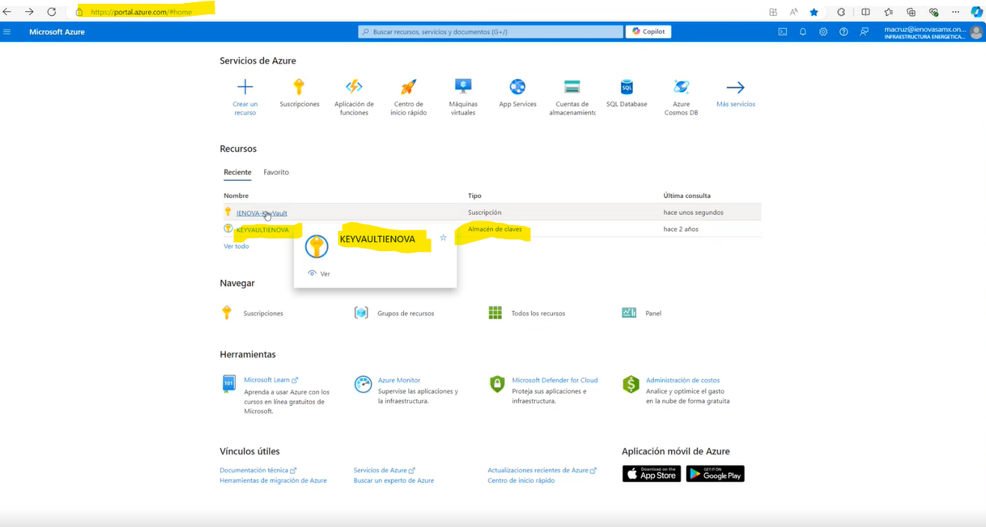
Task: Open Buscar un experto de Azure link
Action: 394,481
